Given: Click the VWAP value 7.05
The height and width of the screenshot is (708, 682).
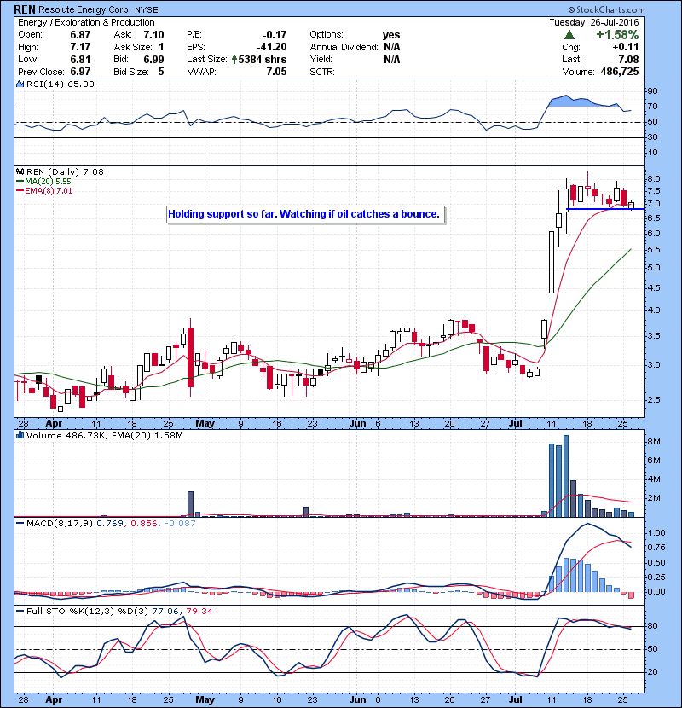Looking at the screenshot, I should (276, 72).
